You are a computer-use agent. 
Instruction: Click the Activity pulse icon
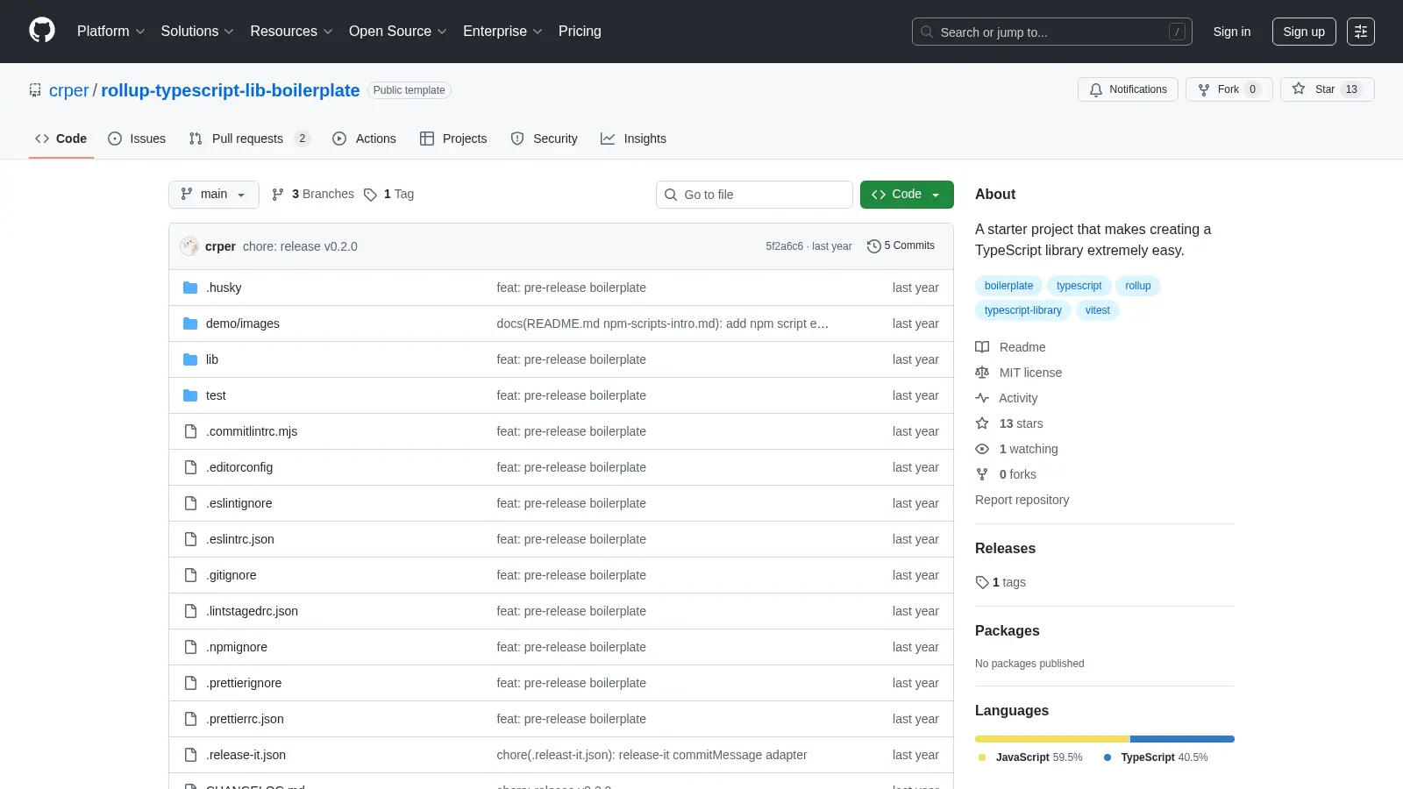[982, 398]
